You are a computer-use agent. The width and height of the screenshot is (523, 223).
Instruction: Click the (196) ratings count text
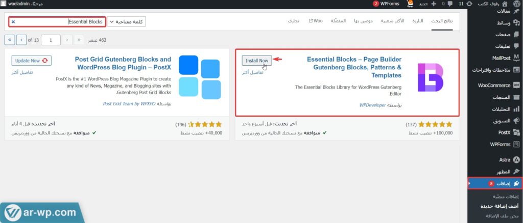[x=181, y=125]
